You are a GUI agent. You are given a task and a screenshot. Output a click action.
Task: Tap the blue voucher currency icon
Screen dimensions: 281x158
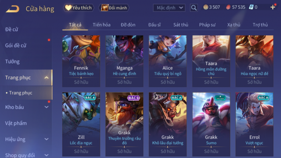251,7
